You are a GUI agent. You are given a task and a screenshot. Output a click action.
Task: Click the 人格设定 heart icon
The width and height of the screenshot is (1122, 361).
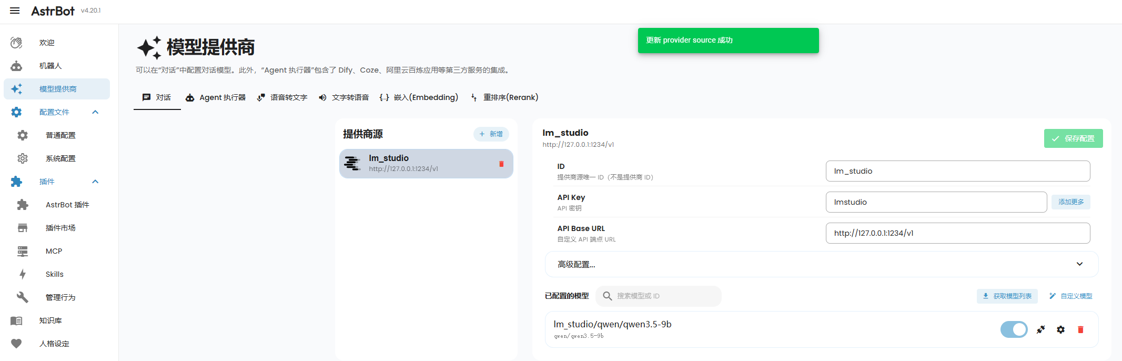(x=16, y=344)
